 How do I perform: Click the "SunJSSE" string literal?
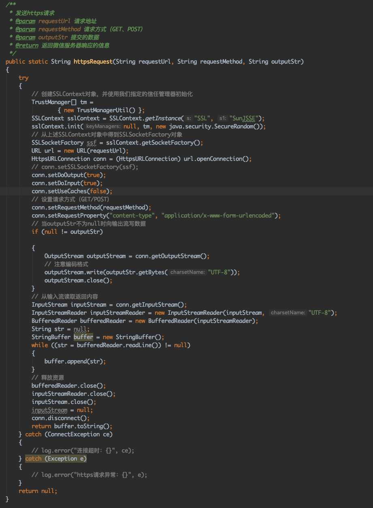click(244, 118)
